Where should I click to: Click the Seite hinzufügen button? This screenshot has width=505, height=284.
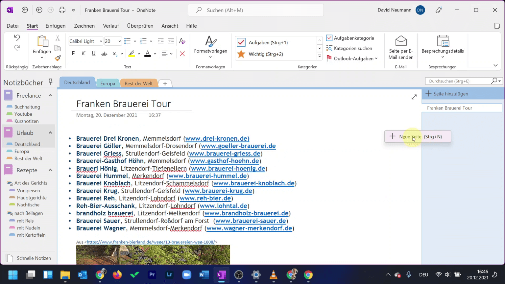pyautogui.click(x=446, y=94)
